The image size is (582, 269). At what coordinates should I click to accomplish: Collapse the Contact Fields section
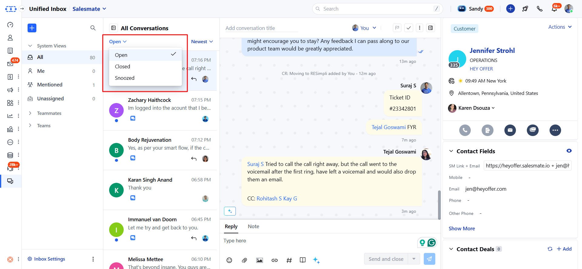451,151
